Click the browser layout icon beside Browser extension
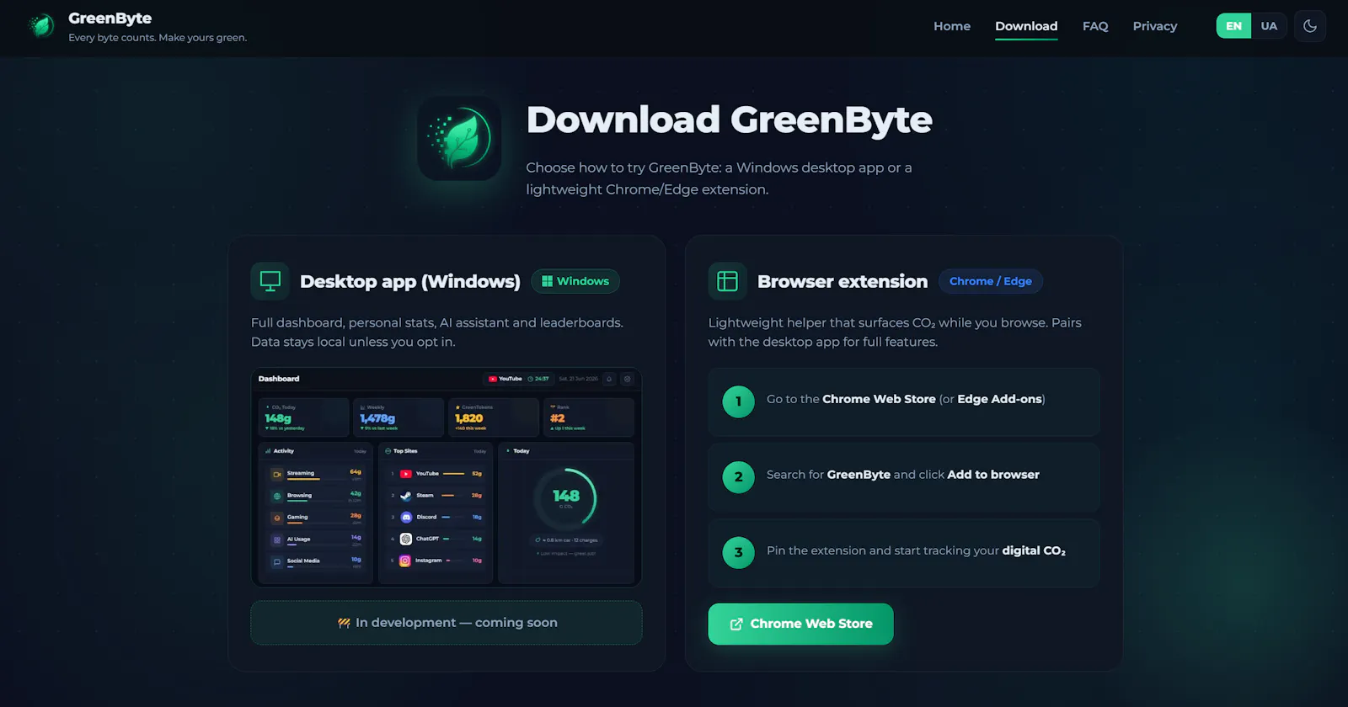1348x707 pixels. pyautogui.click(x=727, y=281)
